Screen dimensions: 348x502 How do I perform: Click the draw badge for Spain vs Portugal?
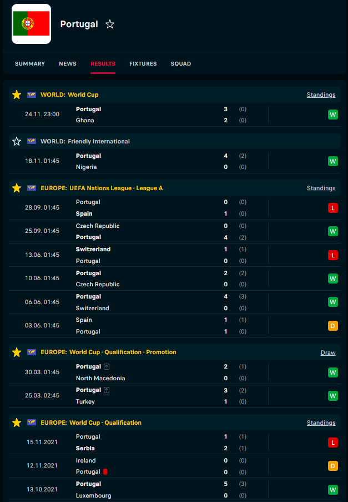pyautogui.click(x=333, y=326)
